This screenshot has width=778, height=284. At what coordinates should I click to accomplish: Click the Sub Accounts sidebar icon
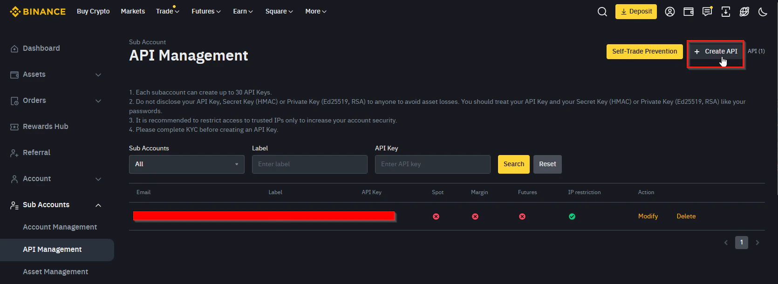click(x=14, y=205)
